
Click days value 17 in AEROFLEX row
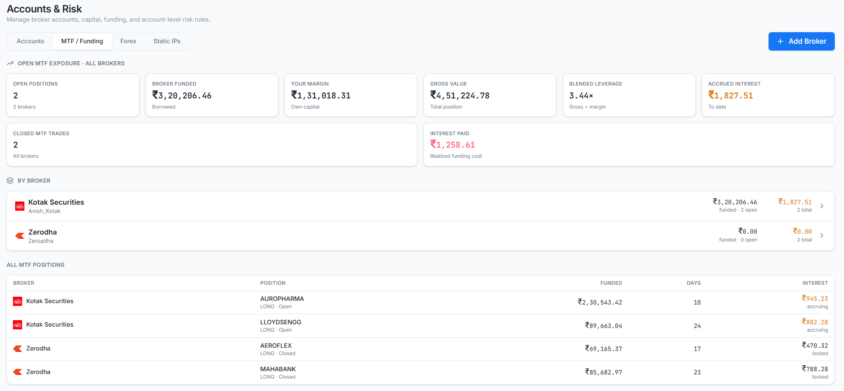(697, 349)
